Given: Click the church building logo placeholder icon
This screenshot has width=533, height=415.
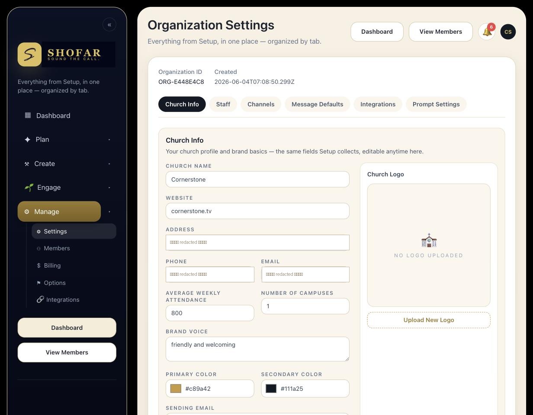Looking at the screenshot, I should pos(429,240).
